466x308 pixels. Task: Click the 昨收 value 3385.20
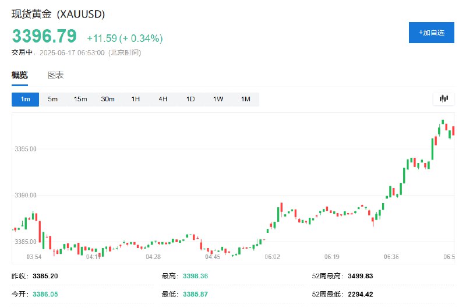(45, 276)
